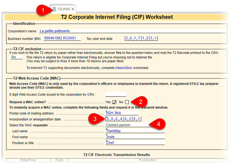
Task: Click the Incorporation or amalgamation date field
Action: [123, 119]
